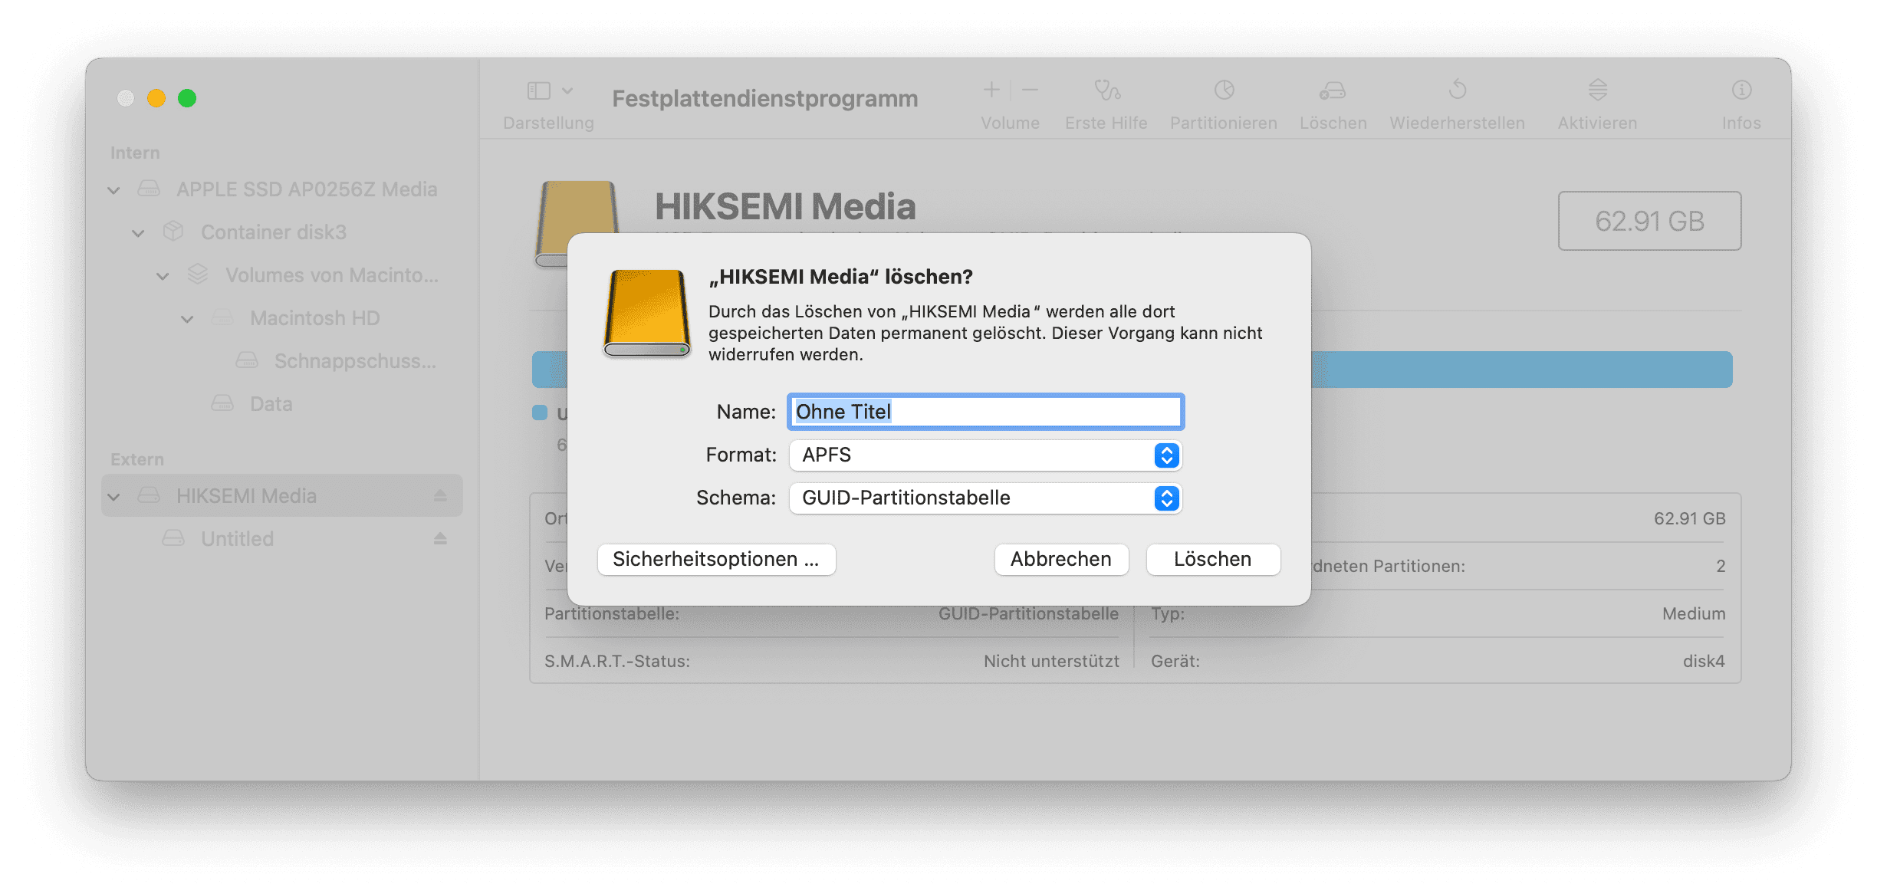This screenshot has height=894, width=1877.
Task: Click the Macintosh HD drive icon
Action: point(222,317)
